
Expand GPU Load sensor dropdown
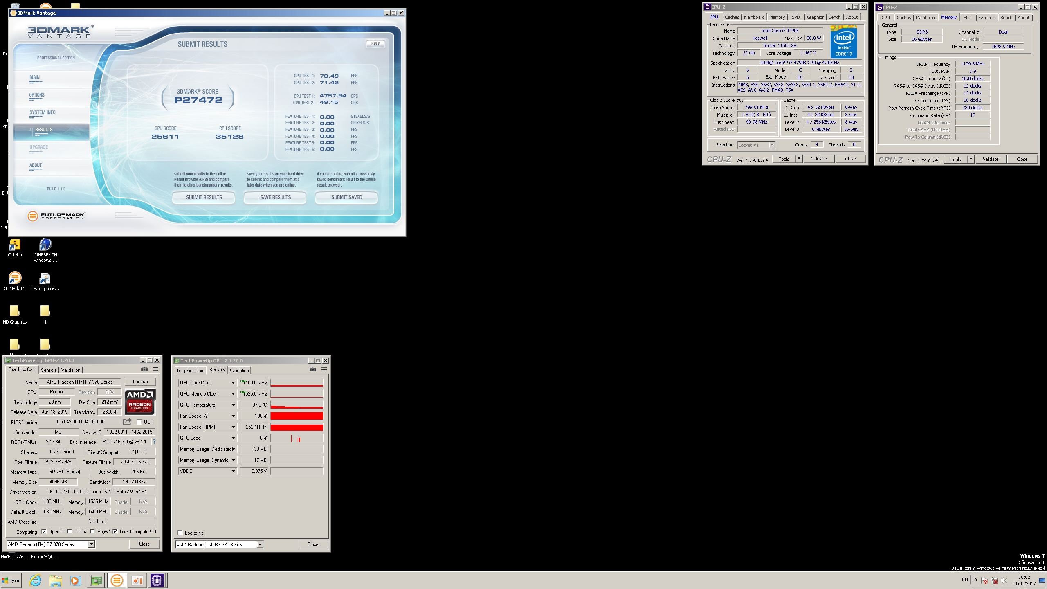point(233,438)
